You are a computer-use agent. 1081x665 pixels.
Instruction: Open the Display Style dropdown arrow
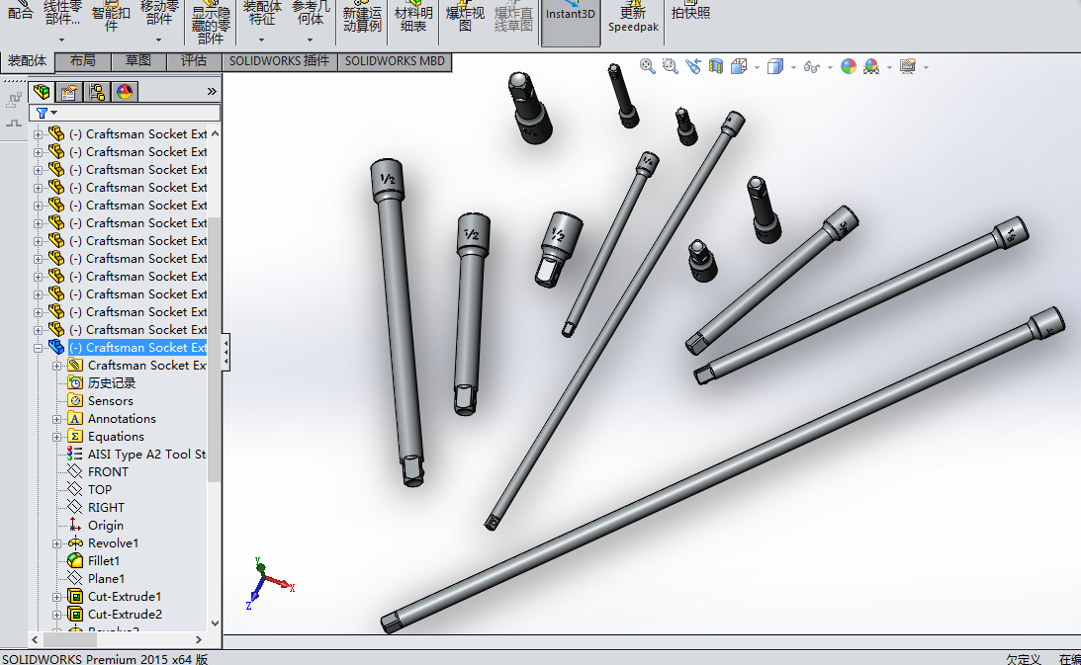pyautogui.click(x=793, y=67)
